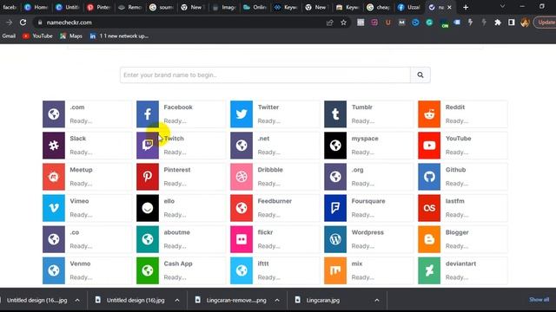556x312 pixels.
Task: Switch to the Uzzal Facebook tab
Action: coord(408,7)
